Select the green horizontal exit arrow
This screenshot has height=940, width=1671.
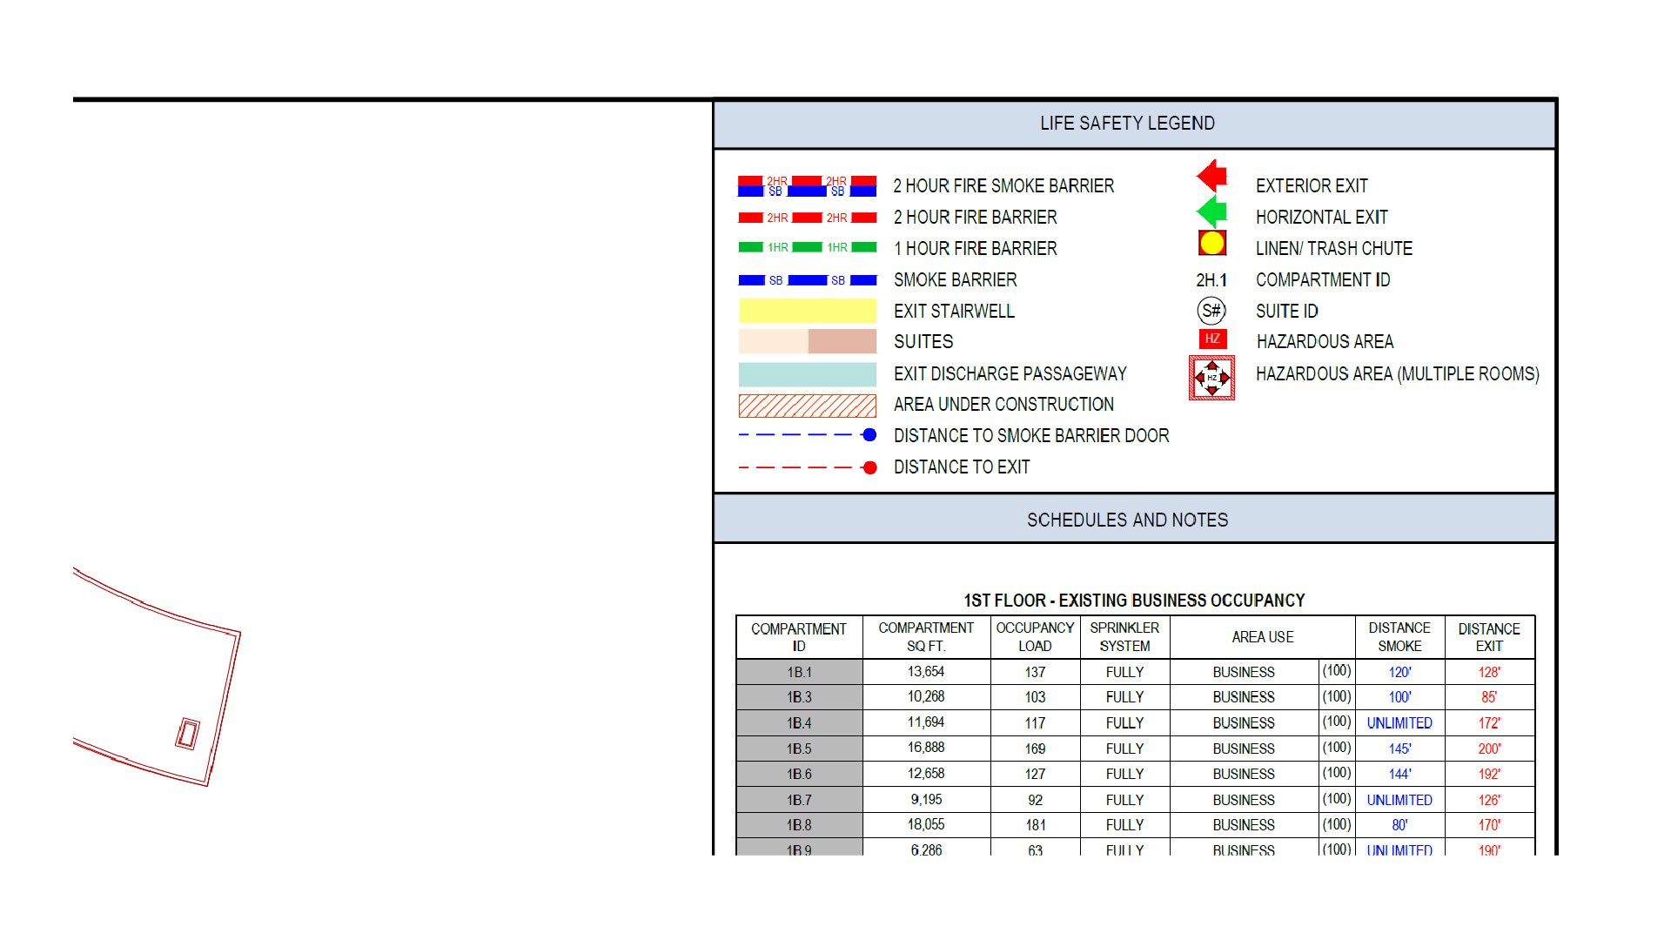tap(1212, 211)
